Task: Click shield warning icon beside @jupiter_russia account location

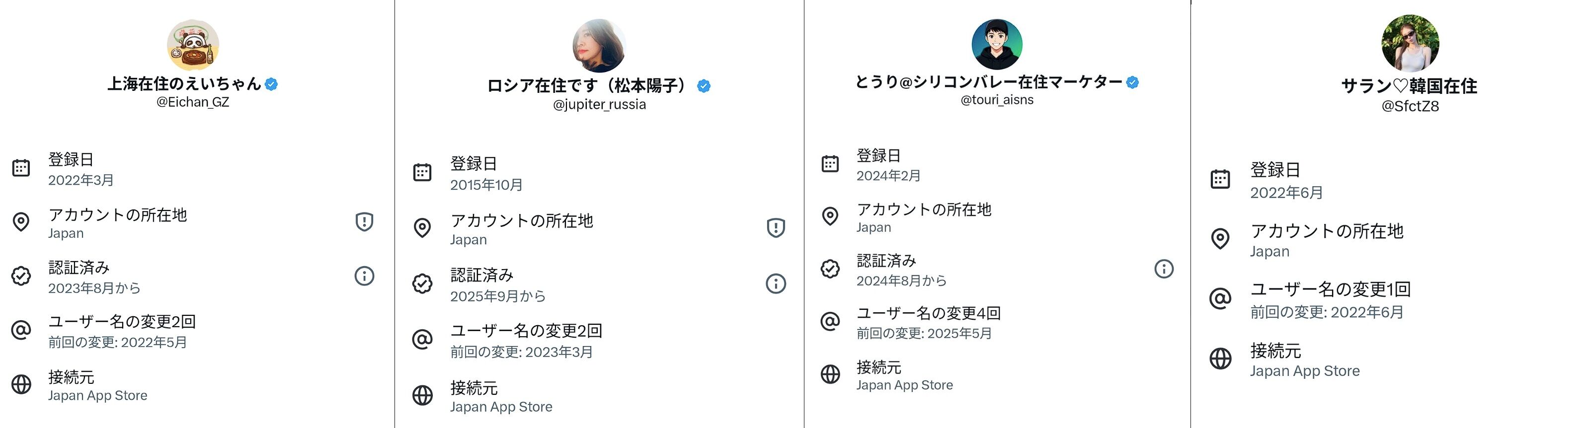Action: (x=776, y=228)
